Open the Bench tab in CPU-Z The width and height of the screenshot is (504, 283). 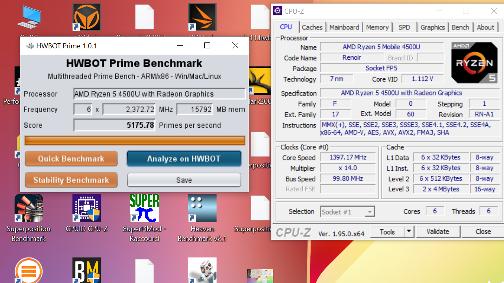[x=460, y=27]
